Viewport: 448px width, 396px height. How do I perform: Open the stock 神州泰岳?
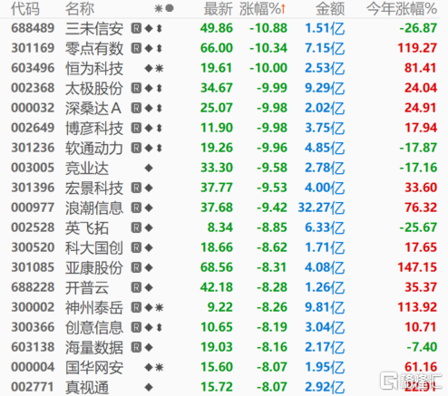(x=94, y=307)
